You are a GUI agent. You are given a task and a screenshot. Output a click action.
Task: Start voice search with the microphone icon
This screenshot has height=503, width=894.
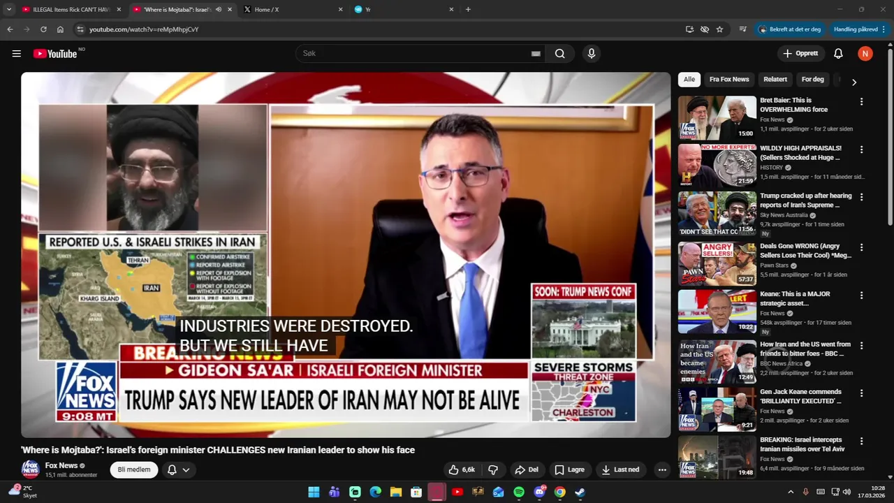[x=592, y=54]
